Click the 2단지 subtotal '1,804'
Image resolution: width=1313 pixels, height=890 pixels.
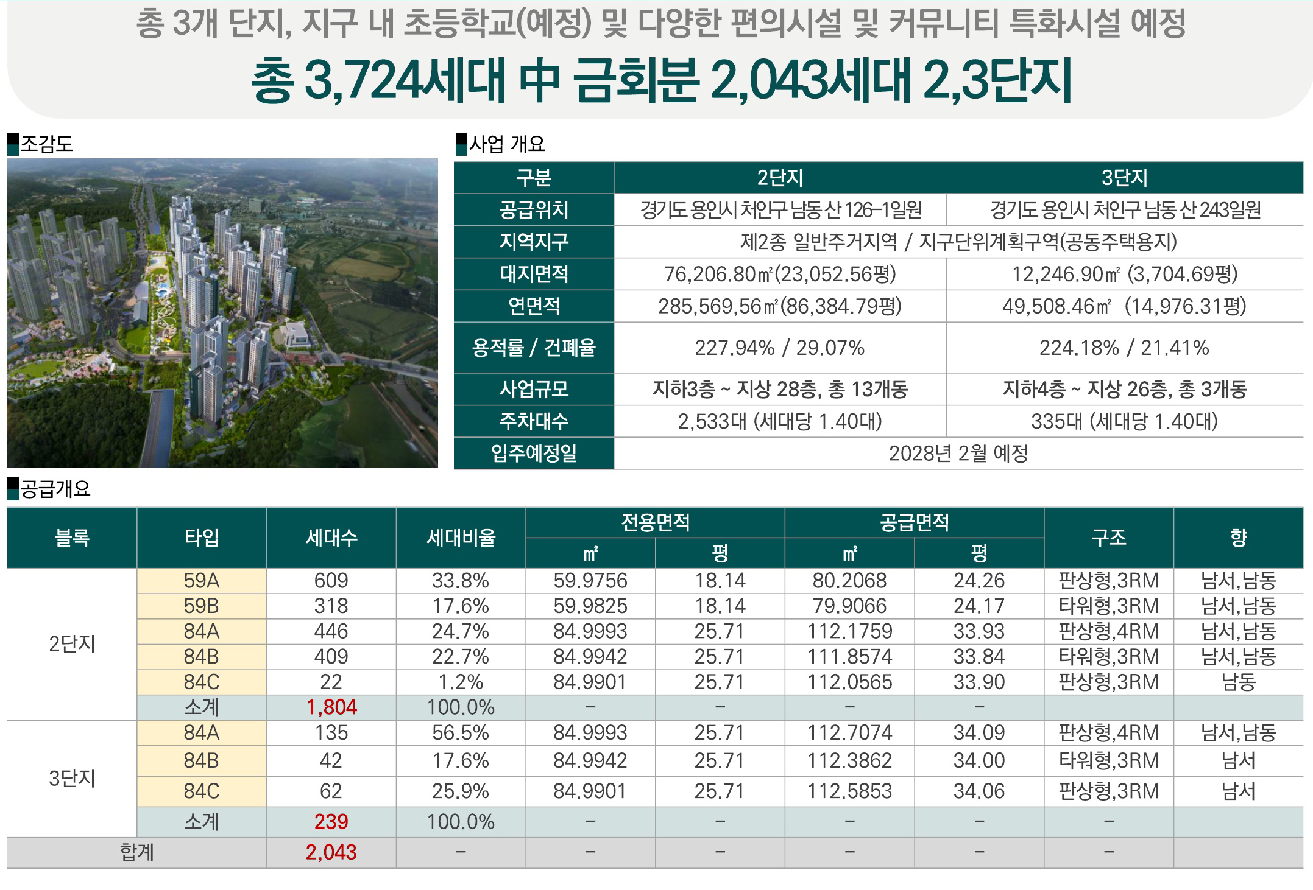point(331,707)
